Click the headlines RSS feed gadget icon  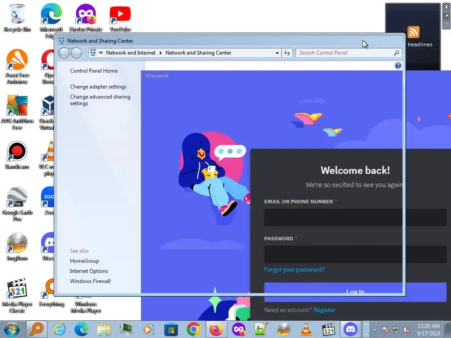pyautogui.click(x=413, y=32)
